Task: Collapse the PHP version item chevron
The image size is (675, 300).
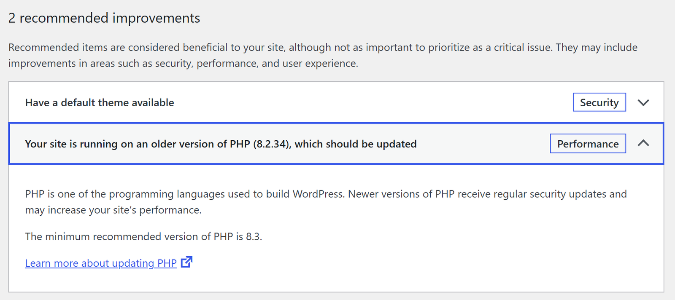Action: [643, 143]
